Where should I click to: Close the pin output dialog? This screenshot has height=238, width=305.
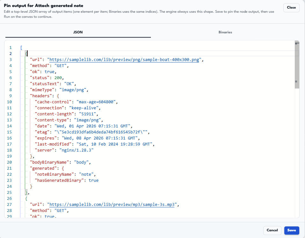pyautogui.click(x=291, y=7)
